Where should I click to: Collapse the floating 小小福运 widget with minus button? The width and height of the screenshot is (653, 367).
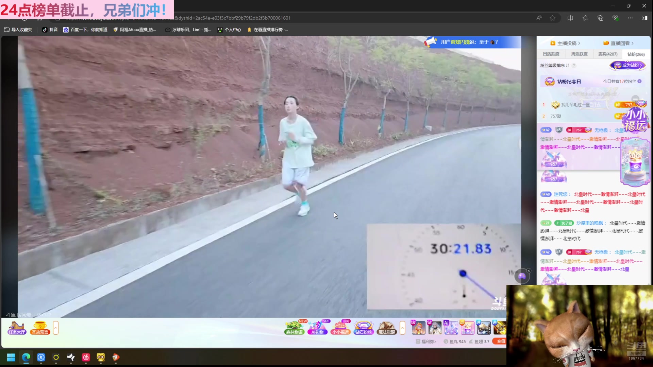coord(635,99)
